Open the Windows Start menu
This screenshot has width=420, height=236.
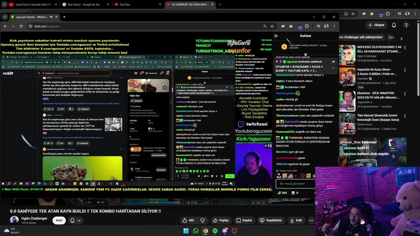[x=186, y=231]
